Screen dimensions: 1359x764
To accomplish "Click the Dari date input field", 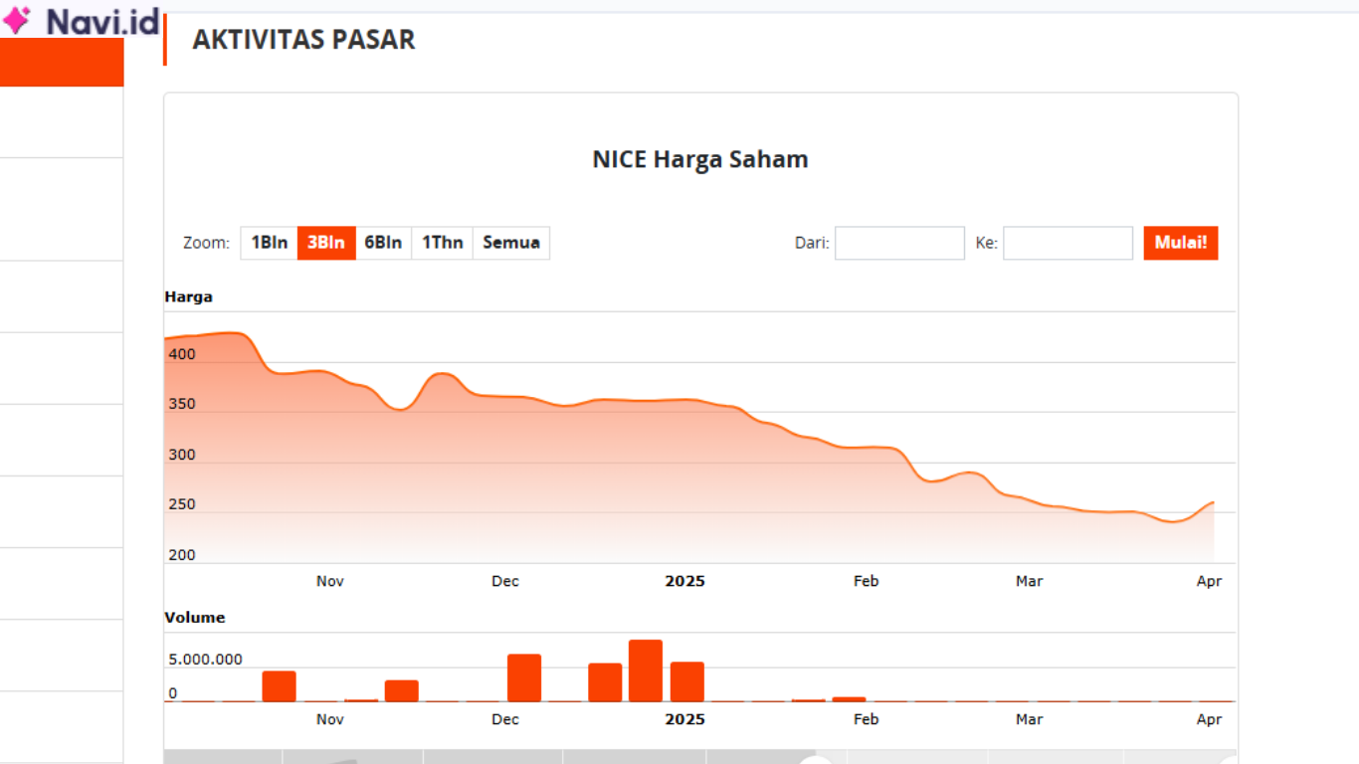I will pyautogui.click(x=899, y=243).
